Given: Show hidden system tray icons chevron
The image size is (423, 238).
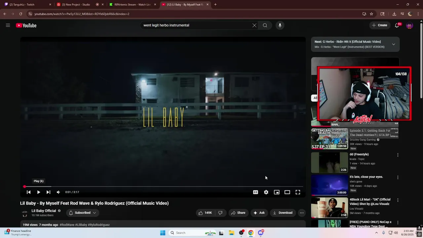Looking at the screenshot, I should click(x=376, y=233).
